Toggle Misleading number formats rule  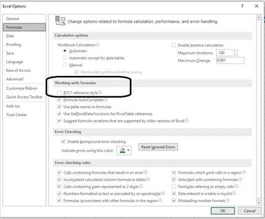(x=173, y=201)
